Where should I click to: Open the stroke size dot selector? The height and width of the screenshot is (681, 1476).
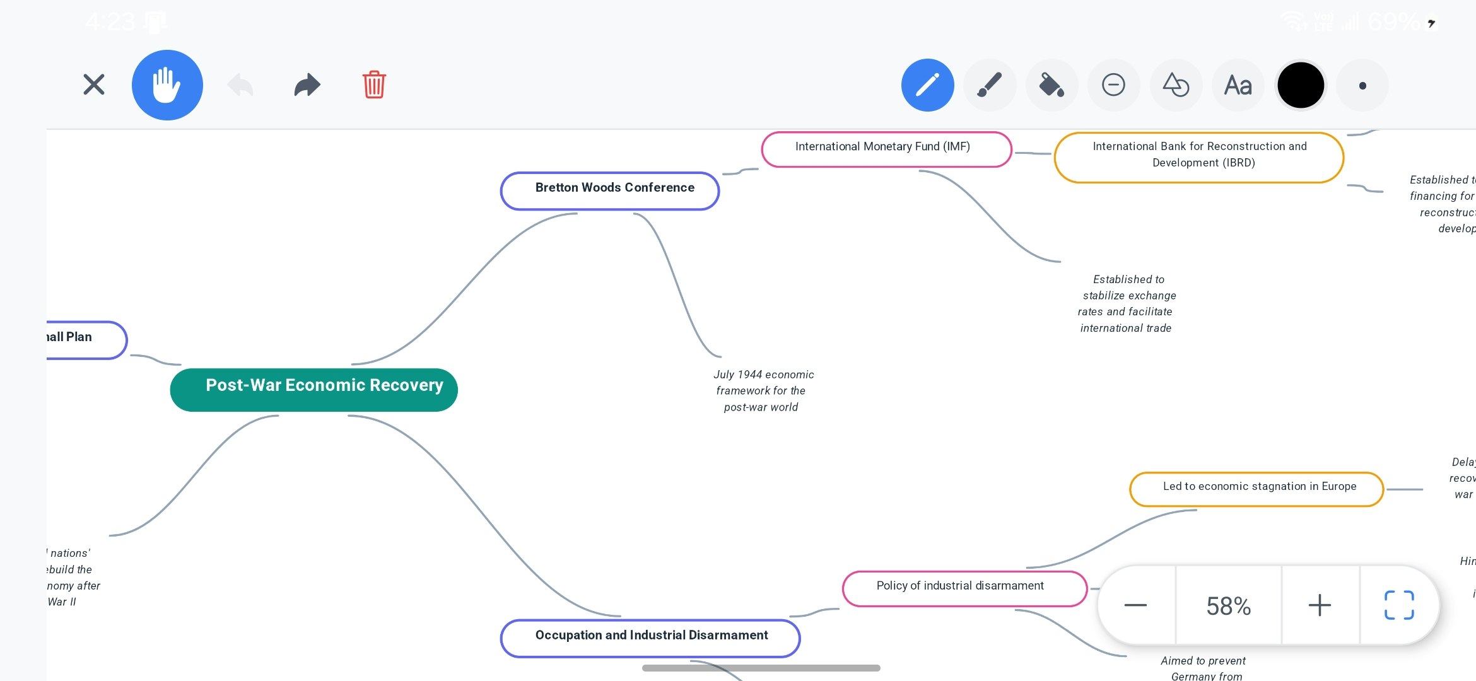point(1362,86)
